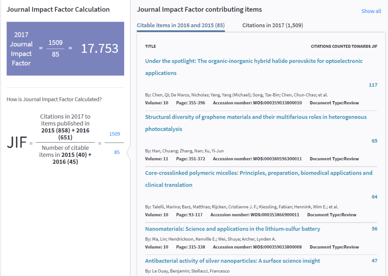Click the 117 citations count

click(x=373, y=85)
